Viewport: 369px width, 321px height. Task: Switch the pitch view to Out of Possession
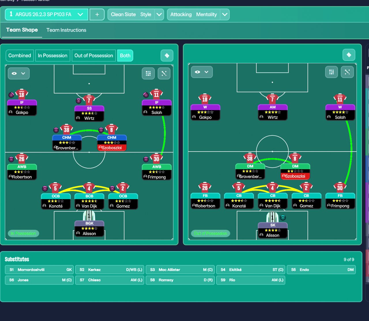(94, 56)
